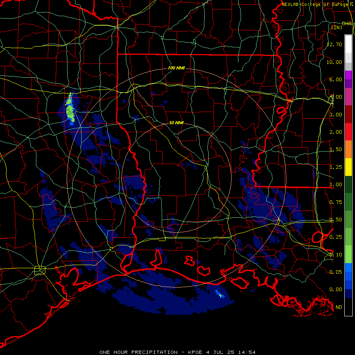
Task: Click the 0.25 legend value
Action: click(x=336, y=237)
